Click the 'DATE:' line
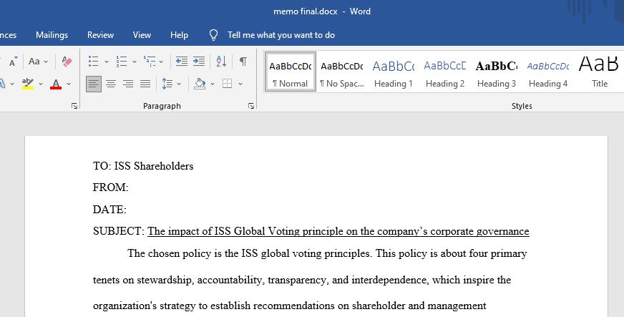Screen dimensions: 624x317 click(x=109, y=210)
